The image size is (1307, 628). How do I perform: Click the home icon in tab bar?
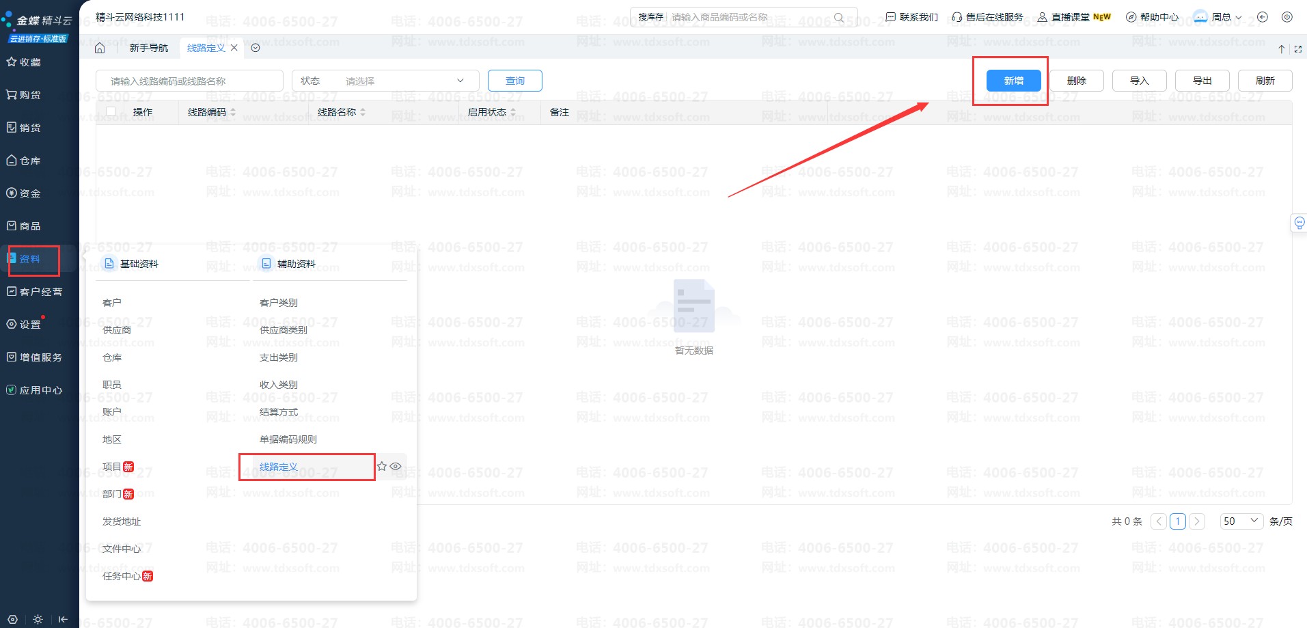point(100,48)
